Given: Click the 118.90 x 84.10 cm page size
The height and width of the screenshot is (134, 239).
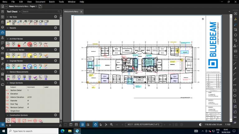Looking at the screenshot, I should coord(213,124).
